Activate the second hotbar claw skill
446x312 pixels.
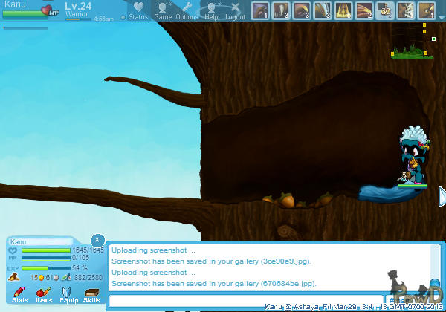[281, 10]
